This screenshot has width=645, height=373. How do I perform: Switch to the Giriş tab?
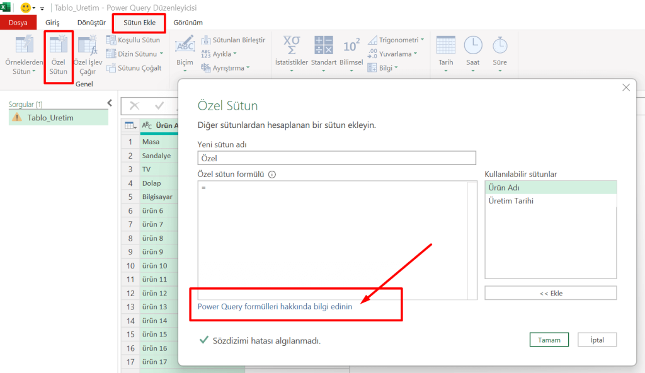(x=52, y=23)
